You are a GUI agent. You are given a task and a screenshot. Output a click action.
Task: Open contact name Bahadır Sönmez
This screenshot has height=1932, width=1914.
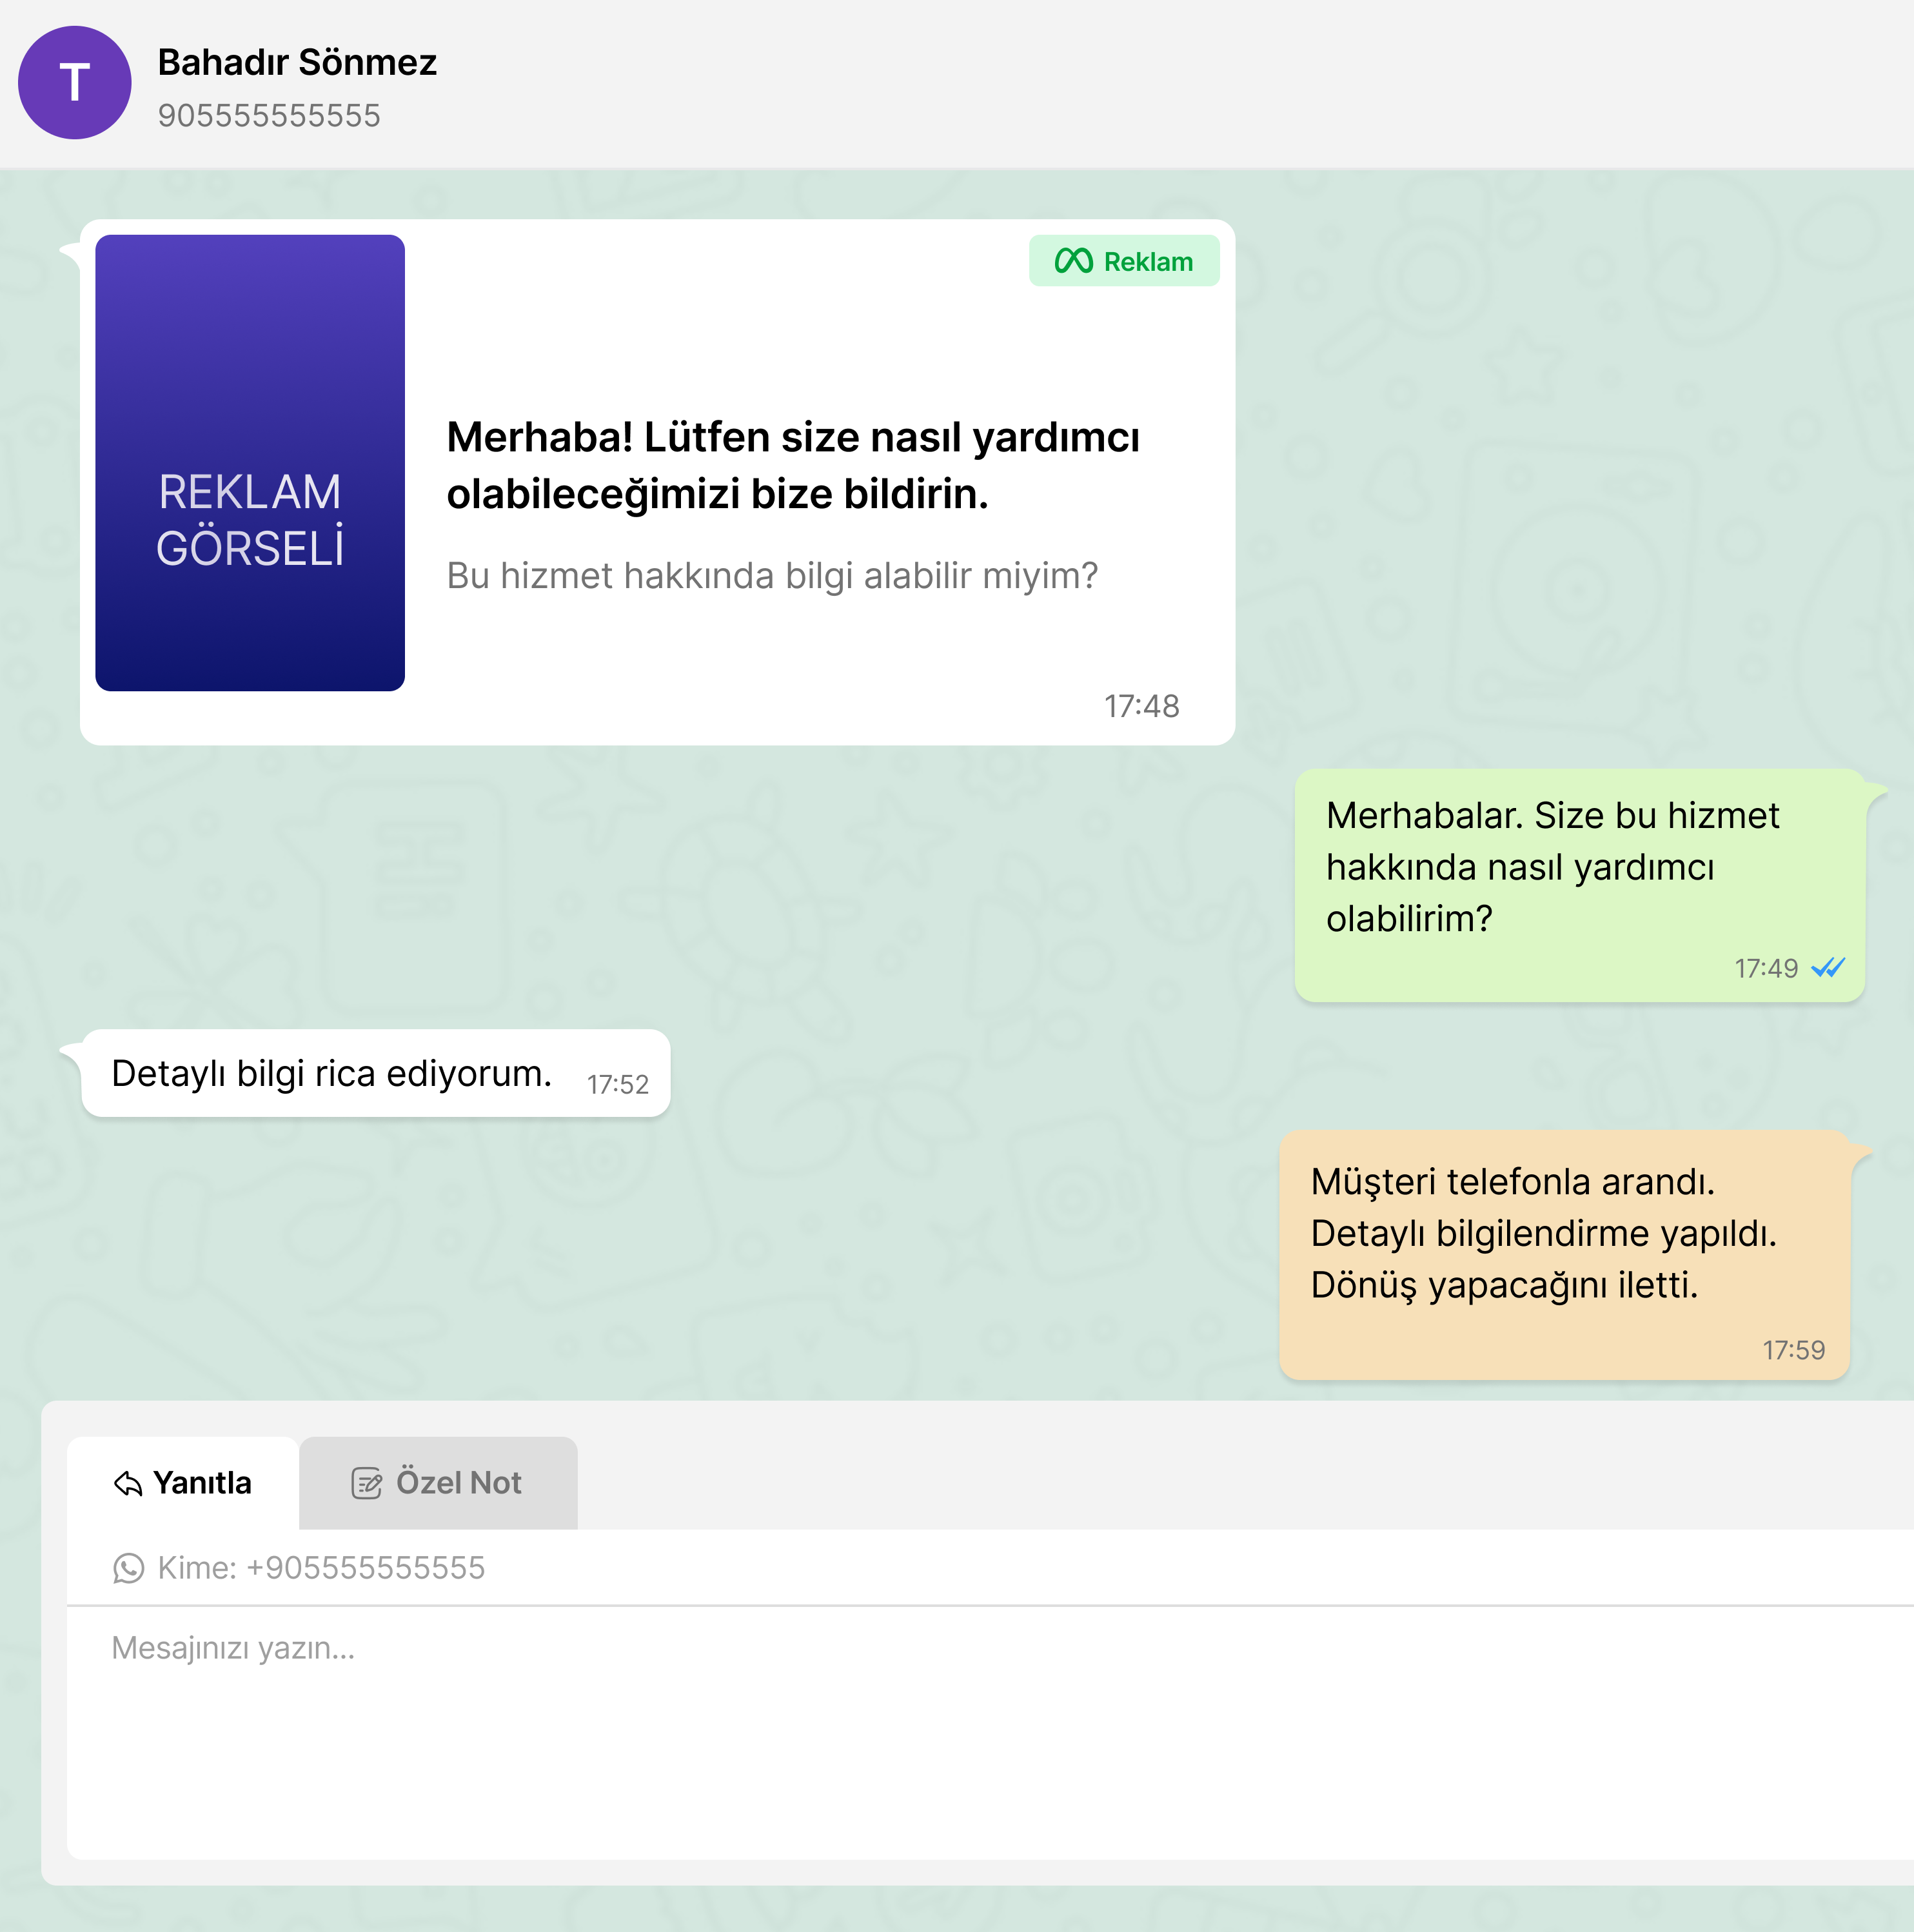[297, 62]
